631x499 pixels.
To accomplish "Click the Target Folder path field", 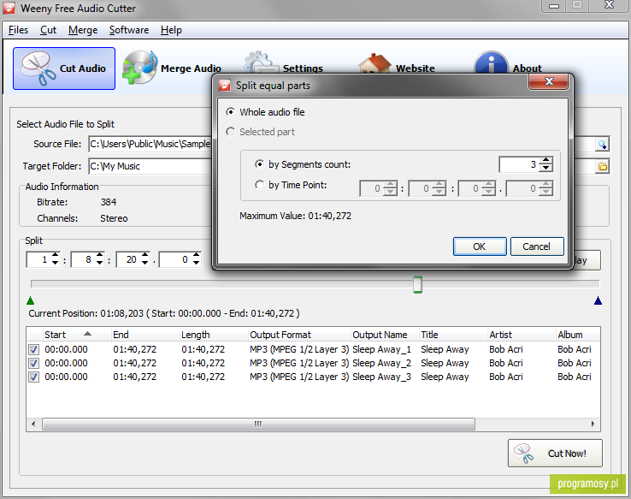I will pyautogui.click(x=150, y=166).
